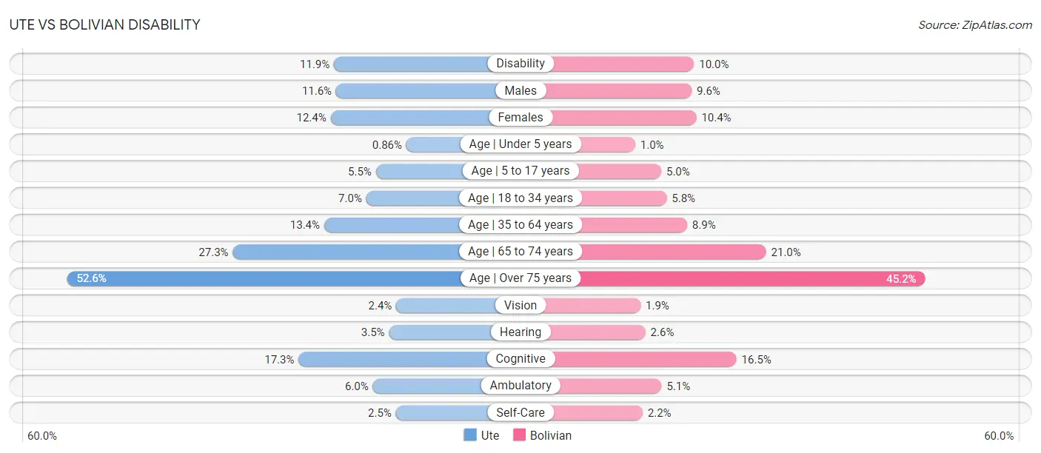Select the Disability category label
1041x453 pixels.
(520, 64)
